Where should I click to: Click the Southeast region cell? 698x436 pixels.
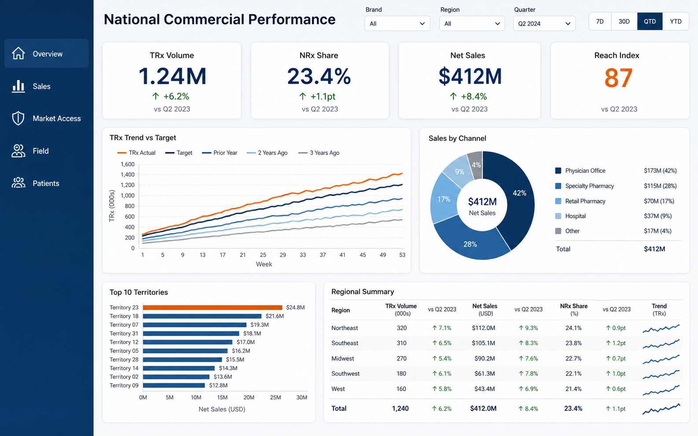pos(345,343)
